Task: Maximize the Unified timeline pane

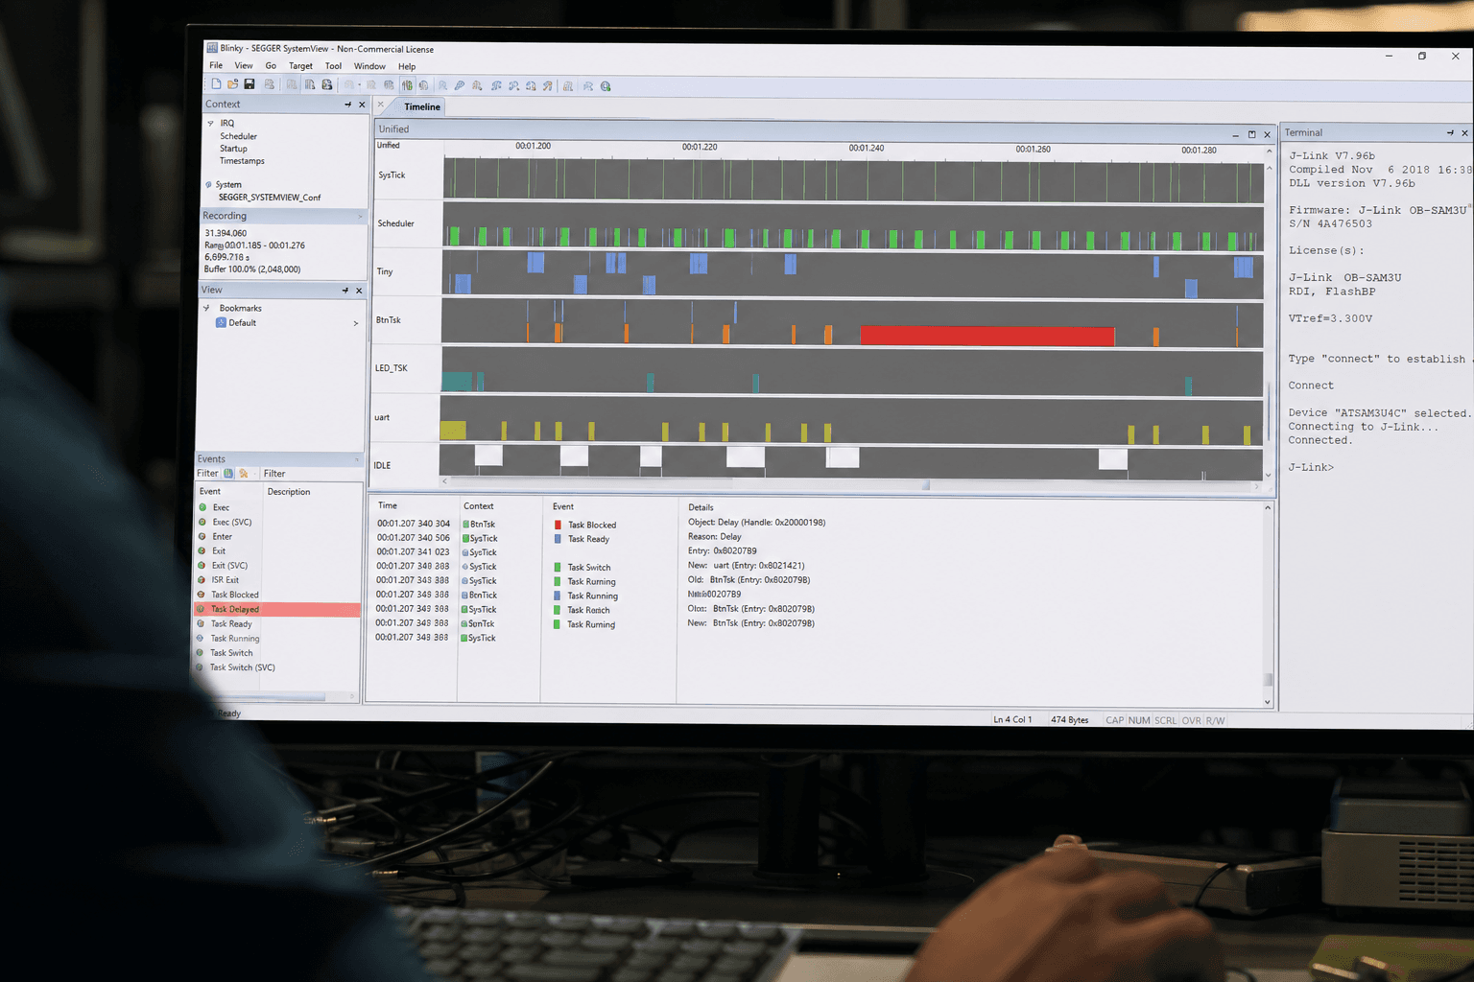Action: pos(1251,134)
